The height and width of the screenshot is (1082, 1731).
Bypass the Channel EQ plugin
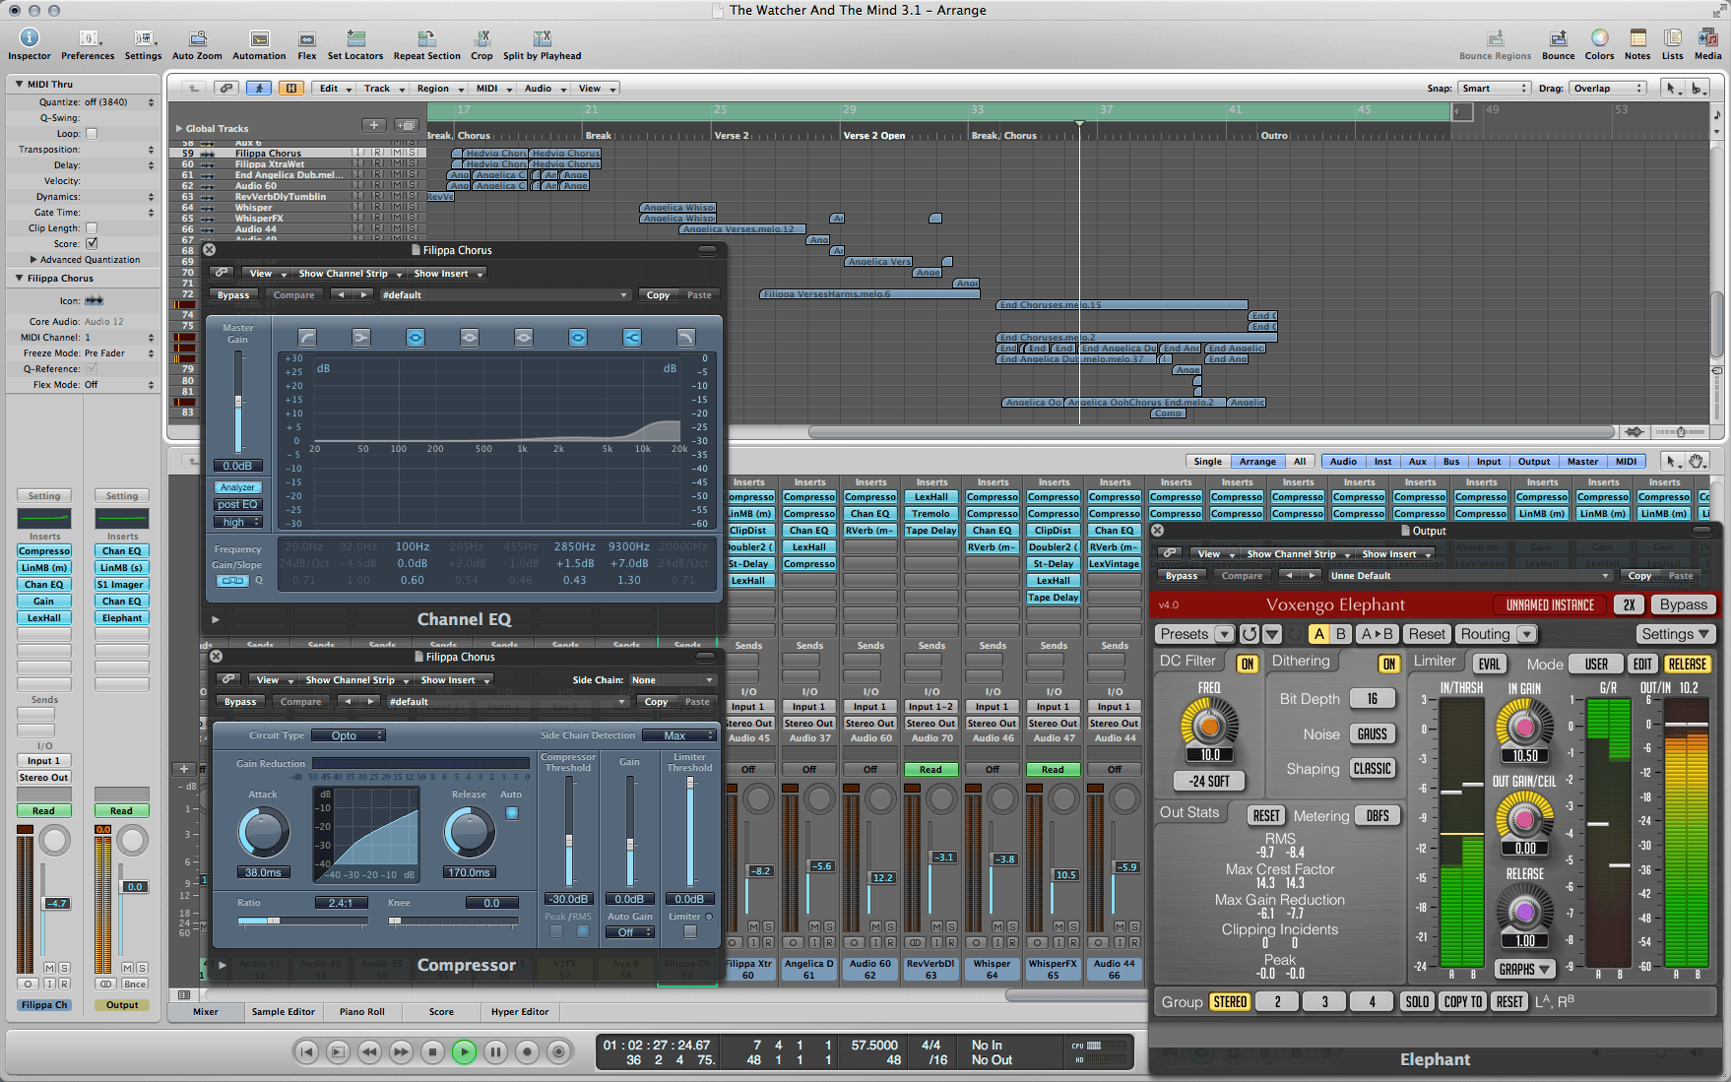click(233, 294)
